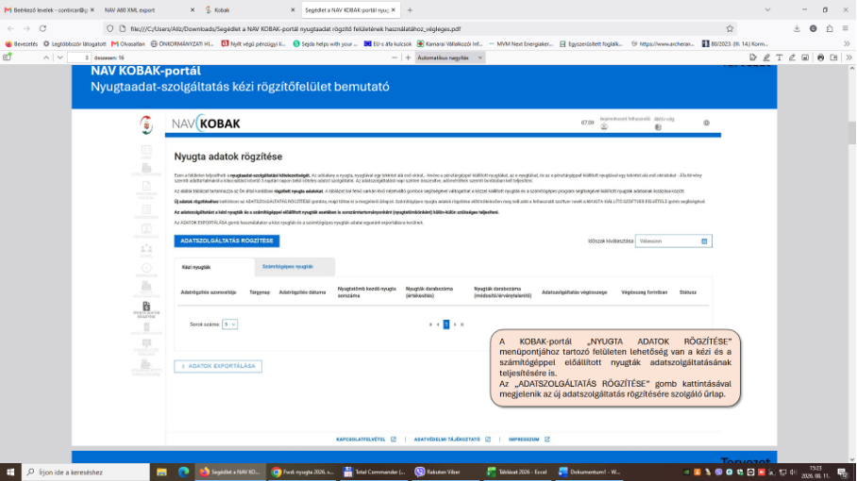Screen dimensions: 857x481
Task: Save the PDF document
Action: coord(833,58)
